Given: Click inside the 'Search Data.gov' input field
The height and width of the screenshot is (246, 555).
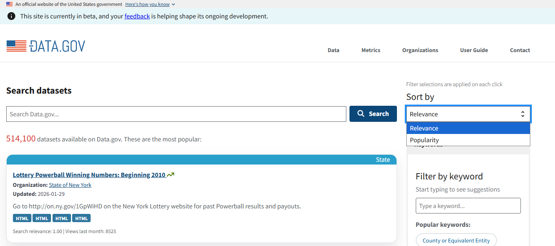Looking at the screenshot, I should coord(176,114).
